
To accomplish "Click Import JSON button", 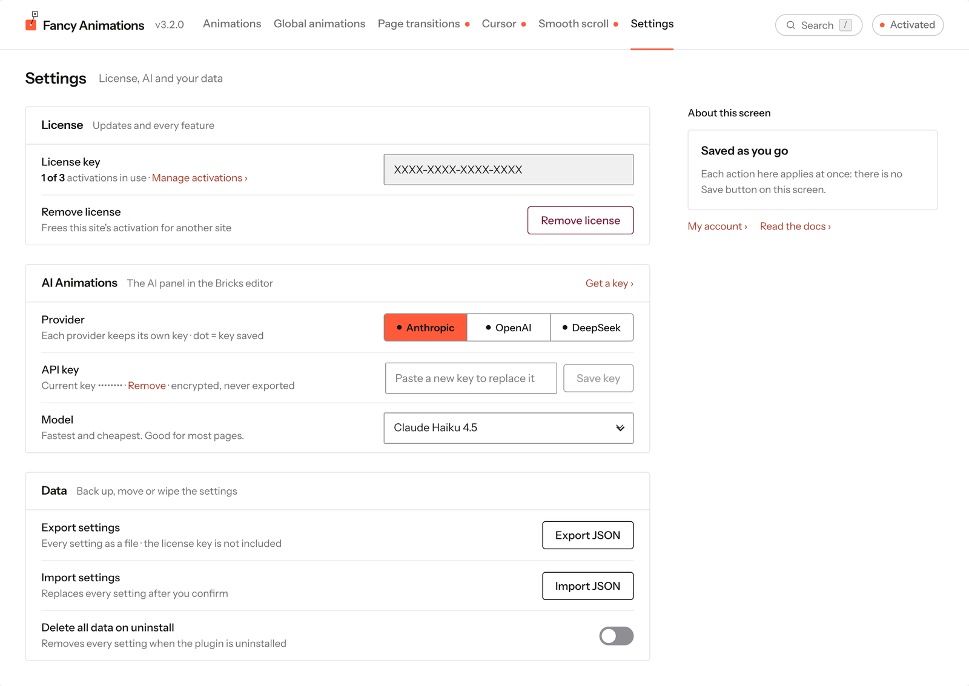I will [x=587, y=586].
